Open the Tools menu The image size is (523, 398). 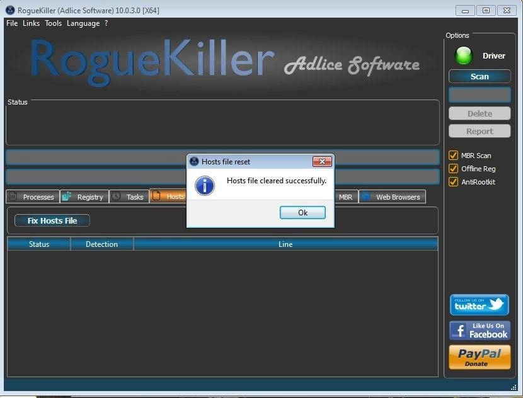[54, 23]
